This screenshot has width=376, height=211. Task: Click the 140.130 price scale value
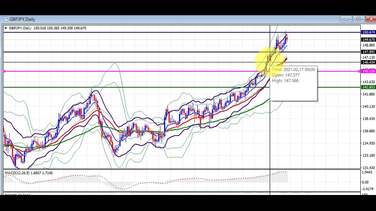(x=369, y=106)
